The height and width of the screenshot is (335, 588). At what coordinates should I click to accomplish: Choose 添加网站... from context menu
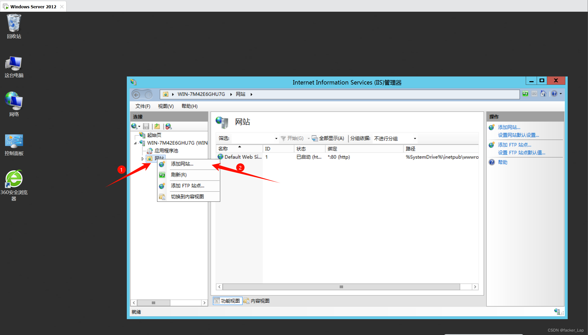pyautogui.click(x=182, y=164)
